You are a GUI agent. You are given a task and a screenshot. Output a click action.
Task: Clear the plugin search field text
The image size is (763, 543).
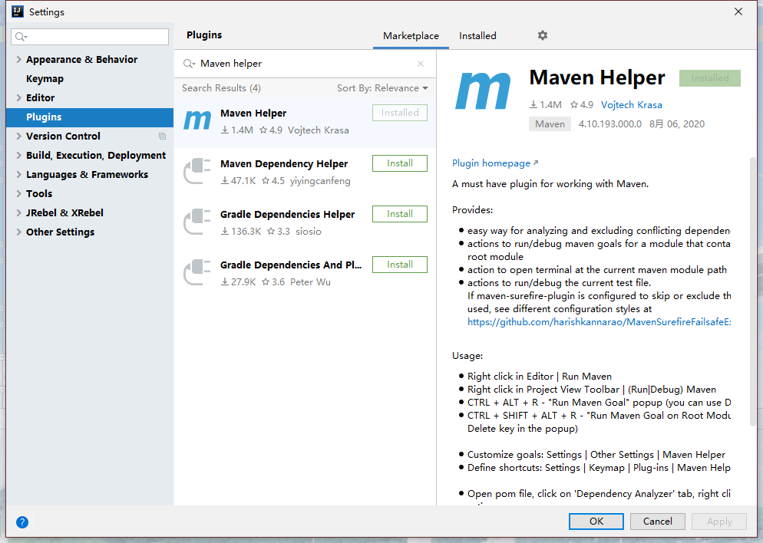tap(421, 64)
